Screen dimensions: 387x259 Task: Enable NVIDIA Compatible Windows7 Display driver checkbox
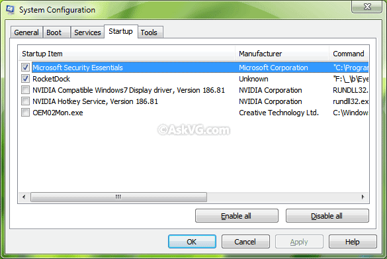pos(25,90)
